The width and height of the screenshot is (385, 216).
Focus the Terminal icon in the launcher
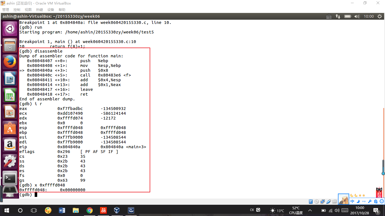(10, 178)
